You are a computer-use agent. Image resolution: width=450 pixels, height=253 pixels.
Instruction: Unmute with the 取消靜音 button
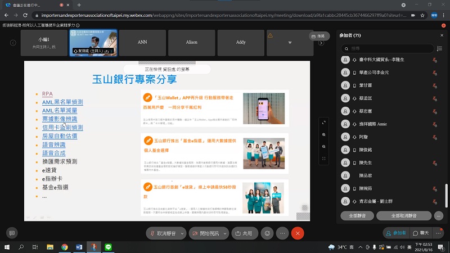(164, 233)
